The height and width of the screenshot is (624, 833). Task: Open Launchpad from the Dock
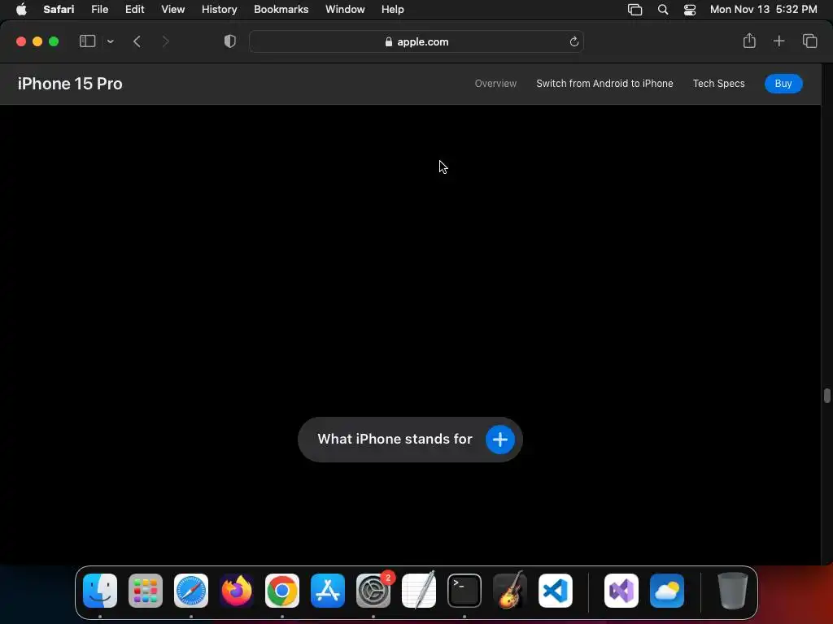pos(145,591)
